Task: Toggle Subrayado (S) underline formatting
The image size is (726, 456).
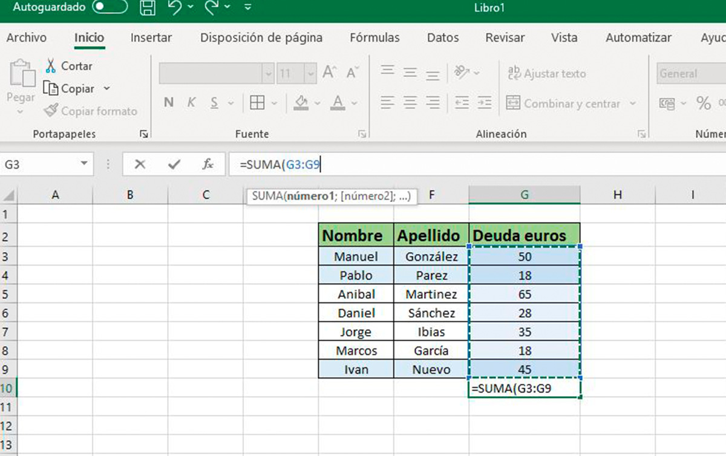Action: 214,103
